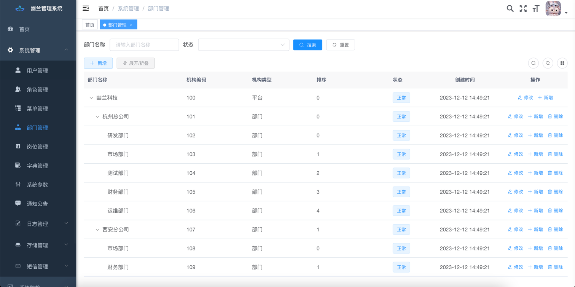Click 修改 for 杭州总公司 row
The height and width of the screenshot is (287, 575).
[515, 116]
